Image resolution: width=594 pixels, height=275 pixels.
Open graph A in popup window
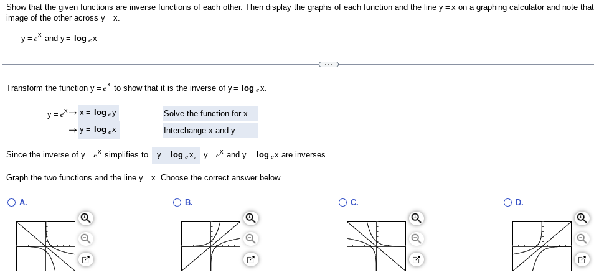tap(86, 259)
